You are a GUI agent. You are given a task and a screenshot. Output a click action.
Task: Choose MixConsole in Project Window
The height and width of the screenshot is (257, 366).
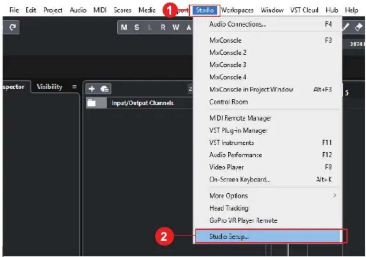tap(268, 89)
